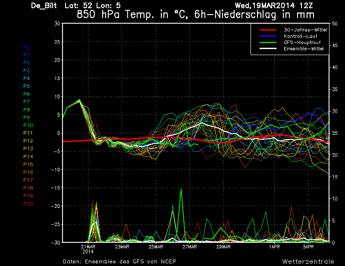Screen dimensions: 345x266
Task: Click the 3APR date tick label
Action: click(x=308, y=247)
